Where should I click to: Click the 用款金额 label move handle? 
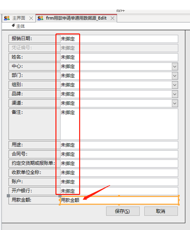point(8,196)
